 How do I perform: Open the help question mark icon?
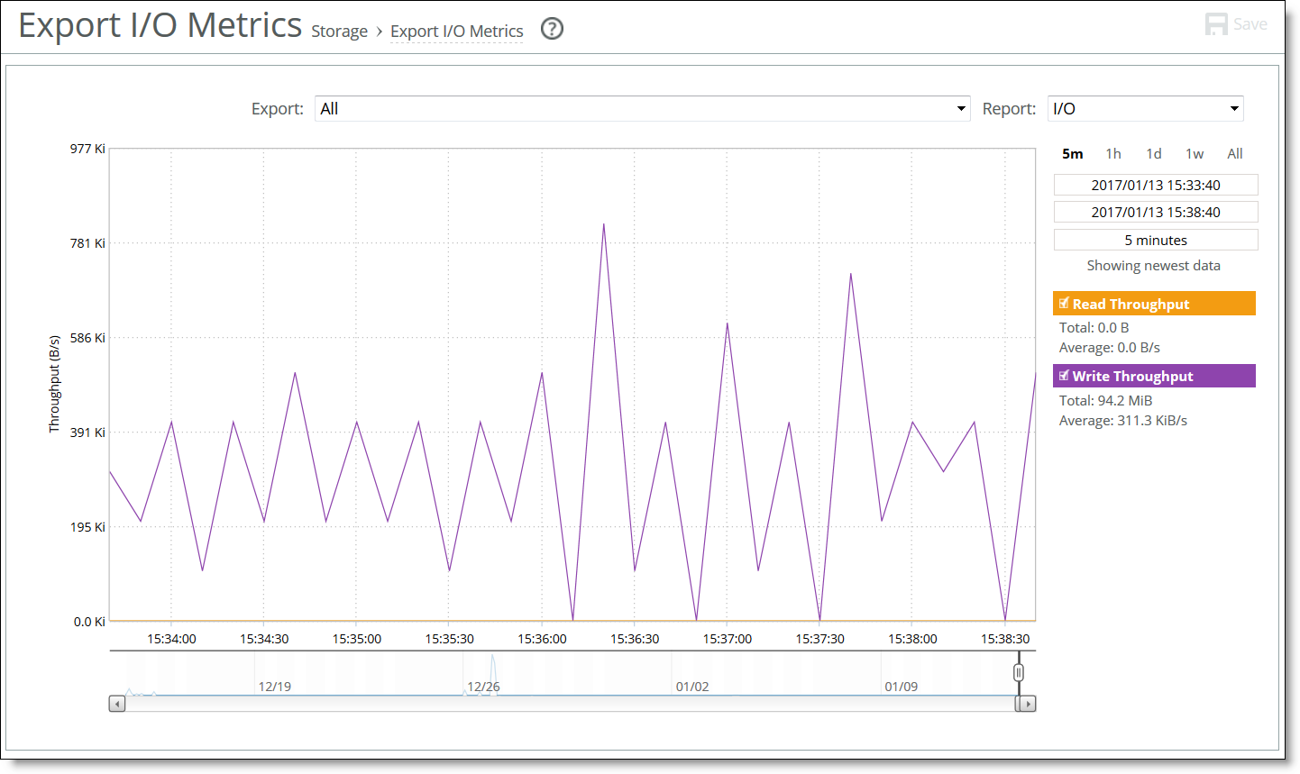click(551, 29)
